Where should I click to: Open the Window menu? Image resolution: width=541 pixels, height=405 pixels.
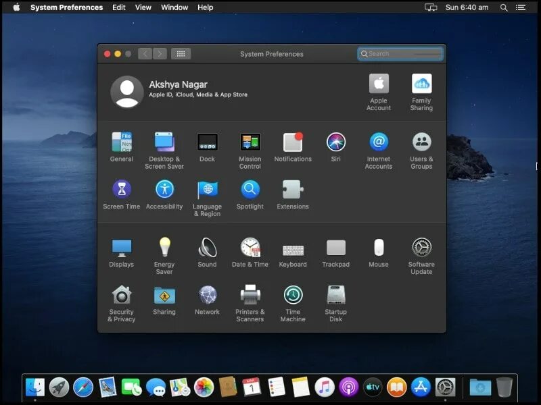click(174, 7)
